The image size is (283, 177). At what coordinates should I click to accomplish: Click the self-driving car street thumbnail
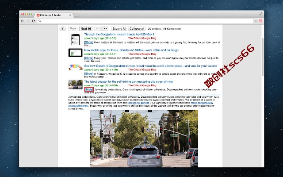[x=76, y=85]
